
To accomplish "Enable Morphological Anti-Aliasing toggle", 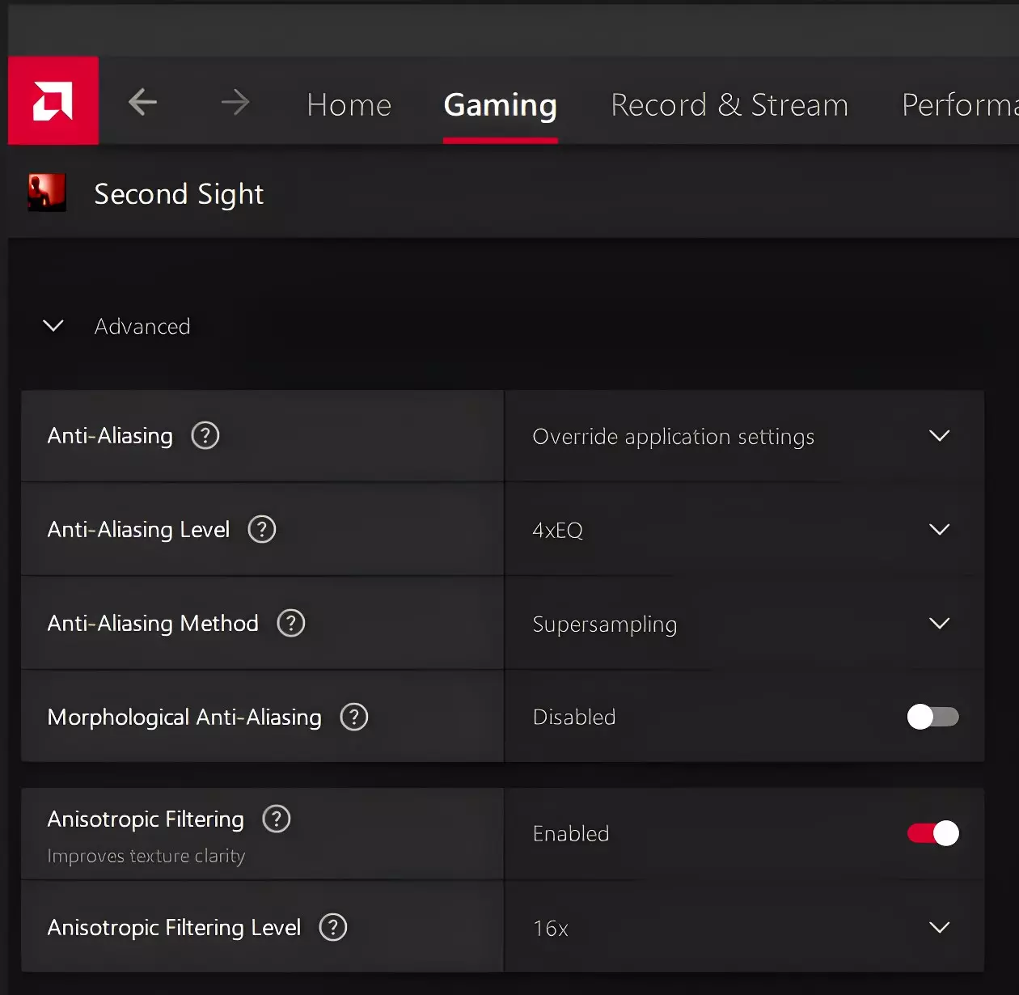I will tap(932, 717).
